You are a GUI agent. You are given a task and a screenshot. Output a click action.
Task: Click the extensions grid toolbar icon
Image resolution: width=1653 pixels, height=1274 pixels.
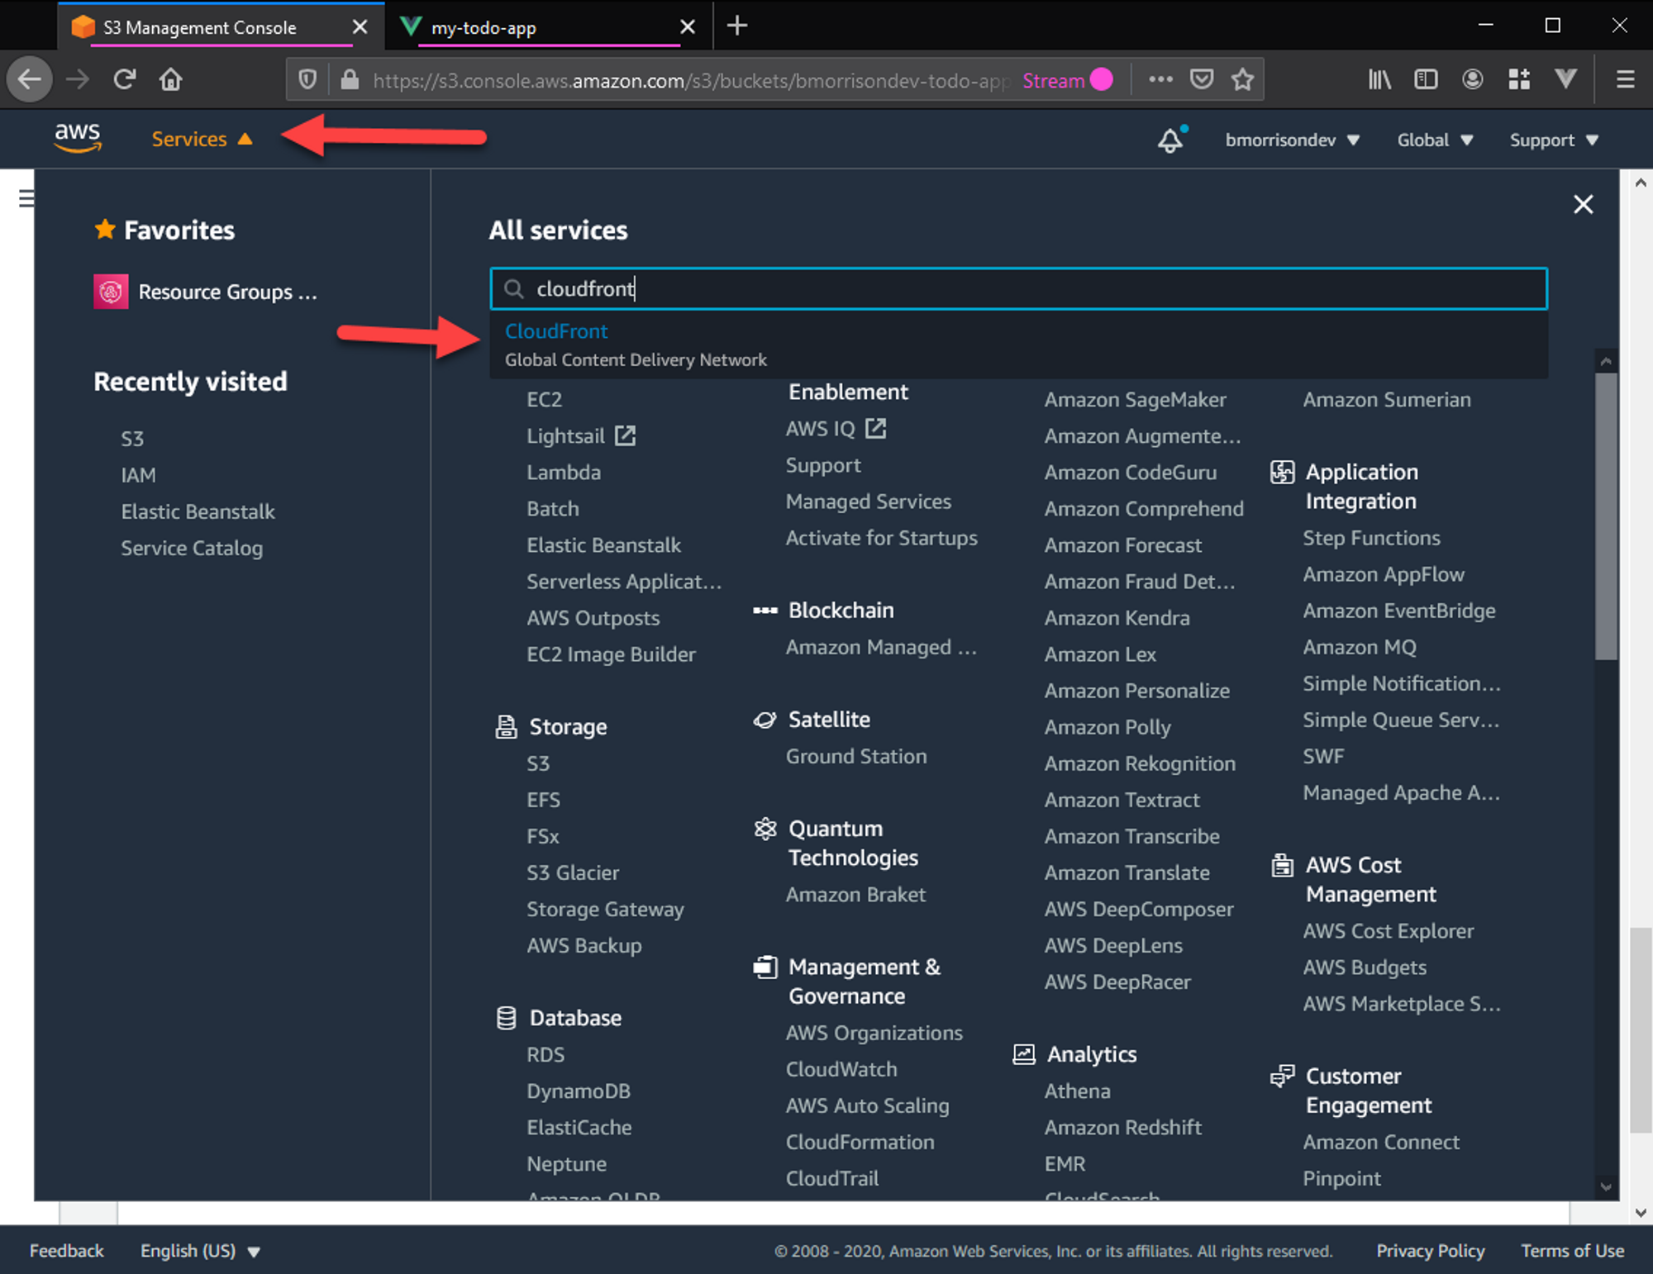click(1519, 79)
